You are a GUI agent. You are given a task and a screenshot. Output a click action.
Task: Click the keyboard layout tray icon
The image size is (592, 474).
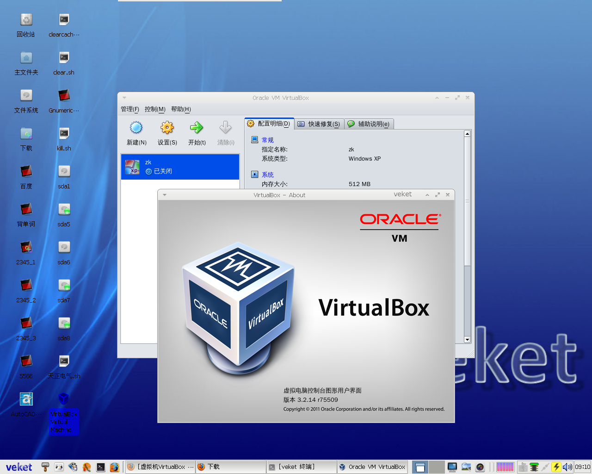click(523, 467)
